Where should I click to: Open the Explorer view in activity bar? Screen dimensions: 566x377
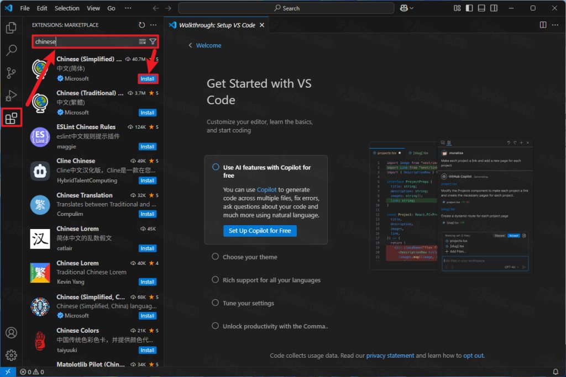coord(11,28)
